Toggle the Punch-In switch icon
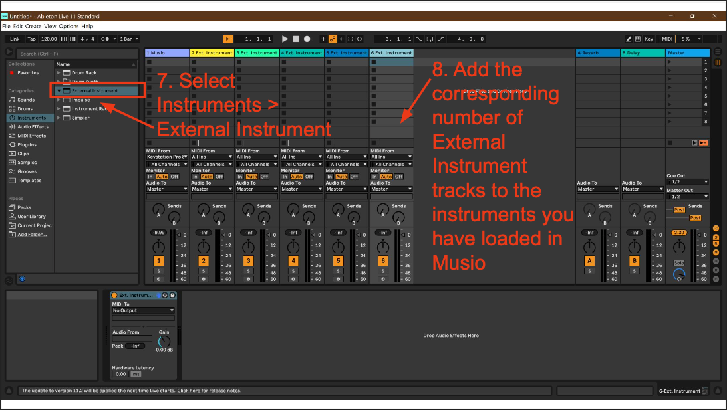 (418, 39)
